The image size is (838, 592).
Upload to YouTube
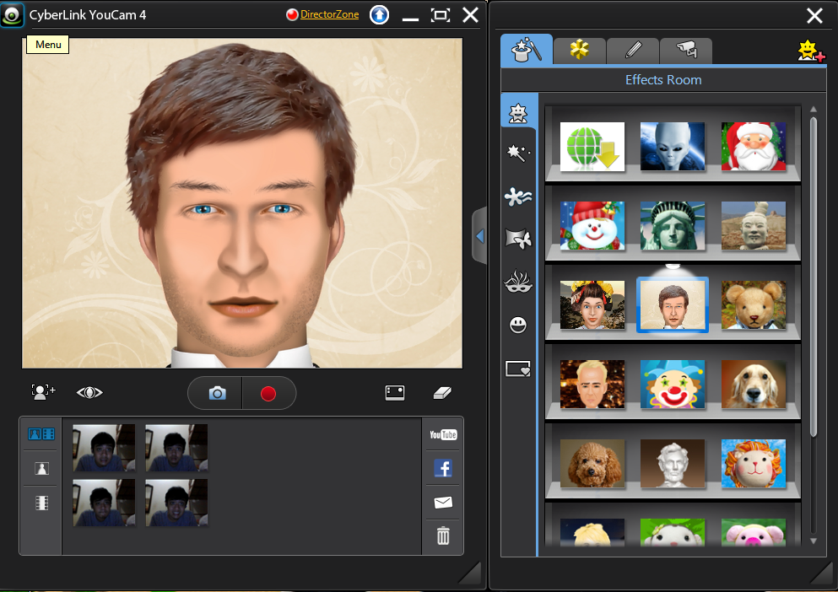point(443,434)
